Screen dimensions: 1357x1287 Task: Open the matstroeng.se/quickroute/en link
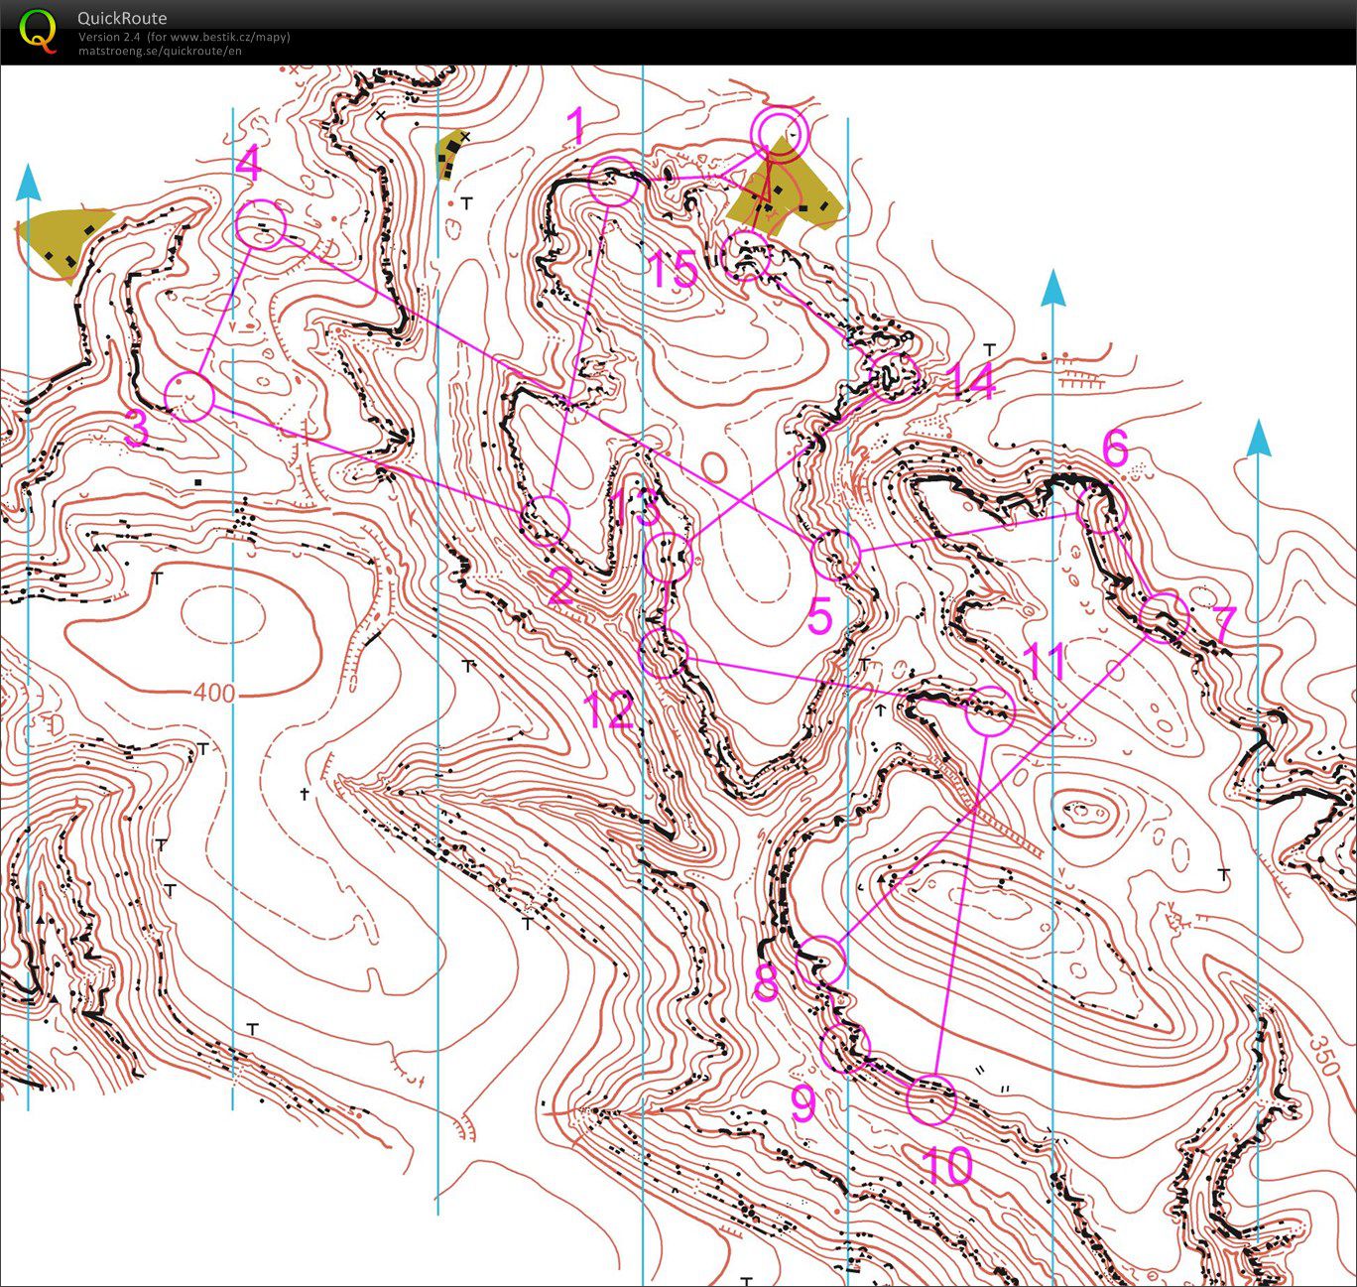pos(160,51)
